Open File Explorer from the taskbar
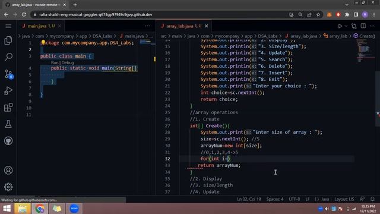 click(x=23, y=209)
